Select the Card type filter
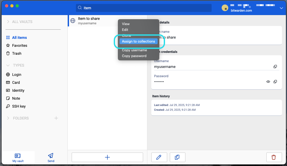Image resolution: width=287 pixels, height=166 pixels. (15, 82)
